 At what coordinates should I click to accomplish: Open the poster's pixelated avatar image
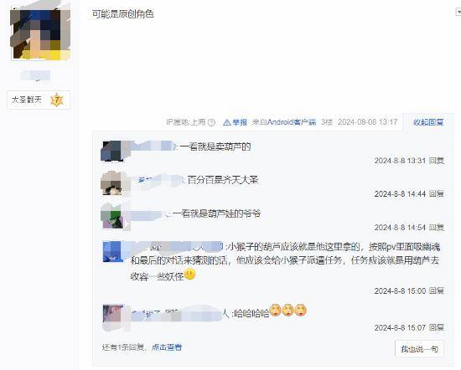40,34
